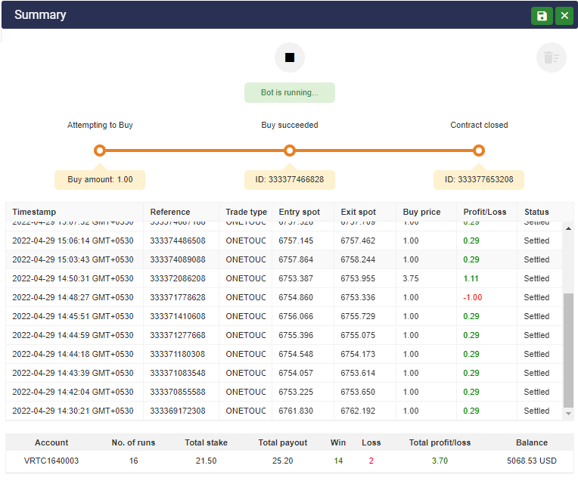Click the total profit/loss value 3.70

tap(440, 461)
